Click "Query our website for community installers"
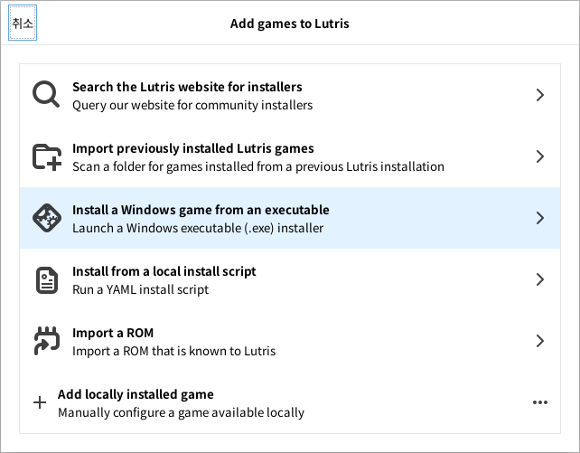The image size is (580, 453). (192, 105)
